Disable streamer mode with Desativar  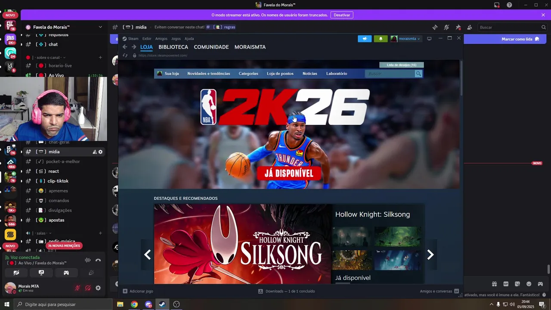[x=342, y=15]
